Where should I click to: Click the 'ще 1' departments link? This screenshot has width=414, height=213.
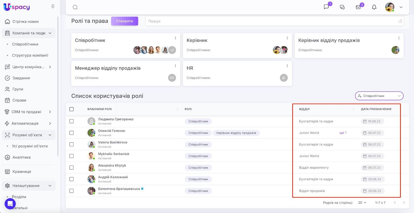343,133
